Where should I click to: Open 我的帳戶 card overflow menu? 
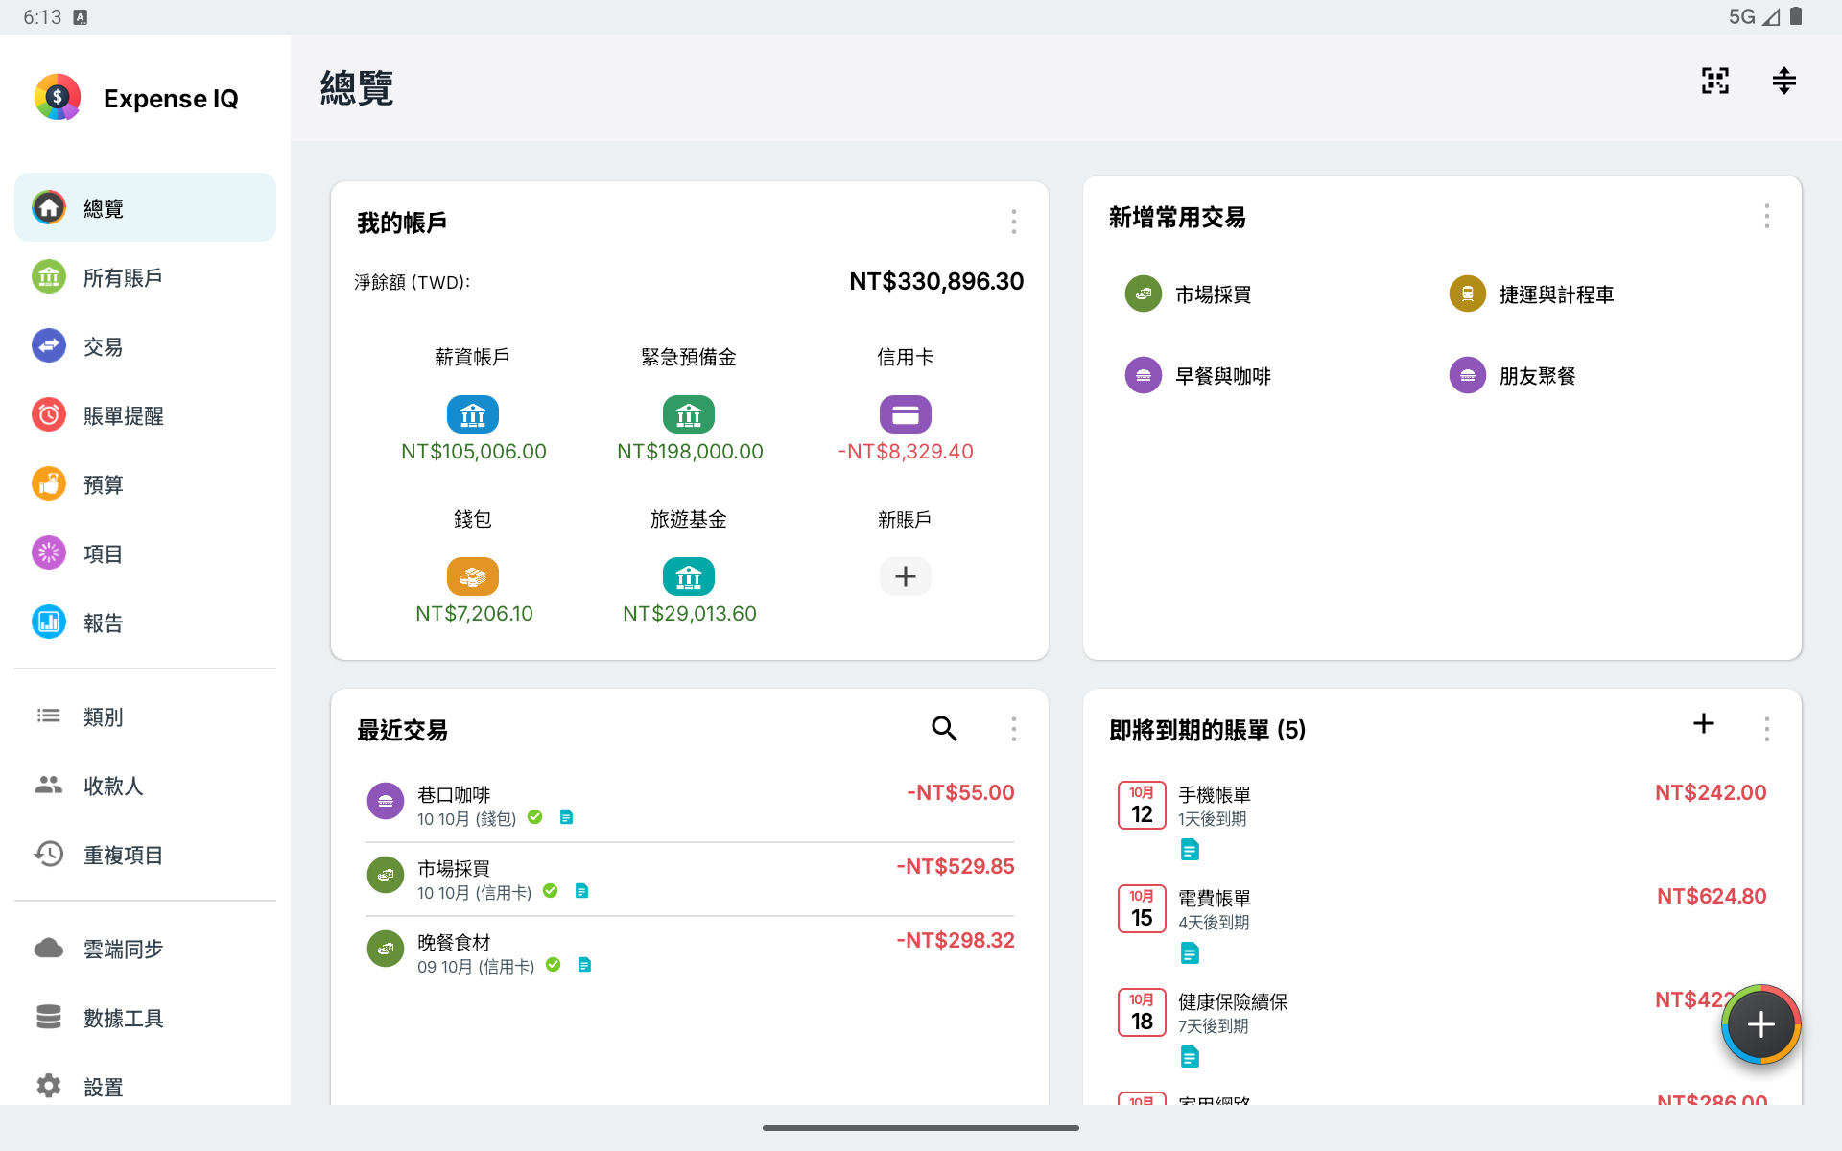click(1013, 223)
